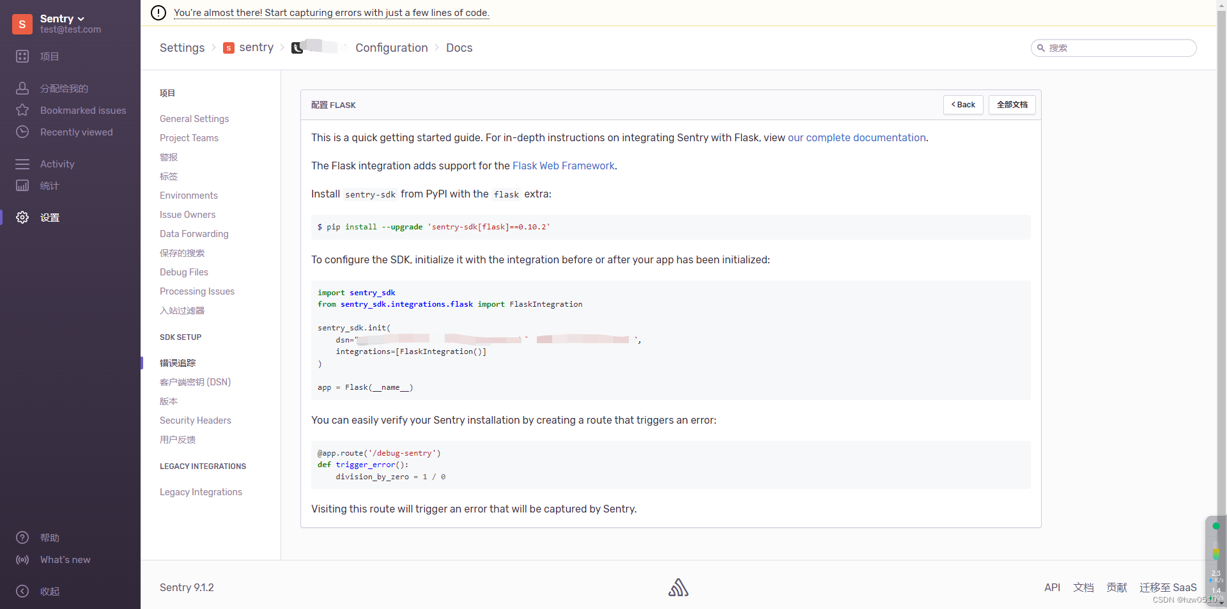The width and height of the screenshot is (1227, 609).
Task: Click the /debug-sentry route code line
Action: (x=379, y=453)
